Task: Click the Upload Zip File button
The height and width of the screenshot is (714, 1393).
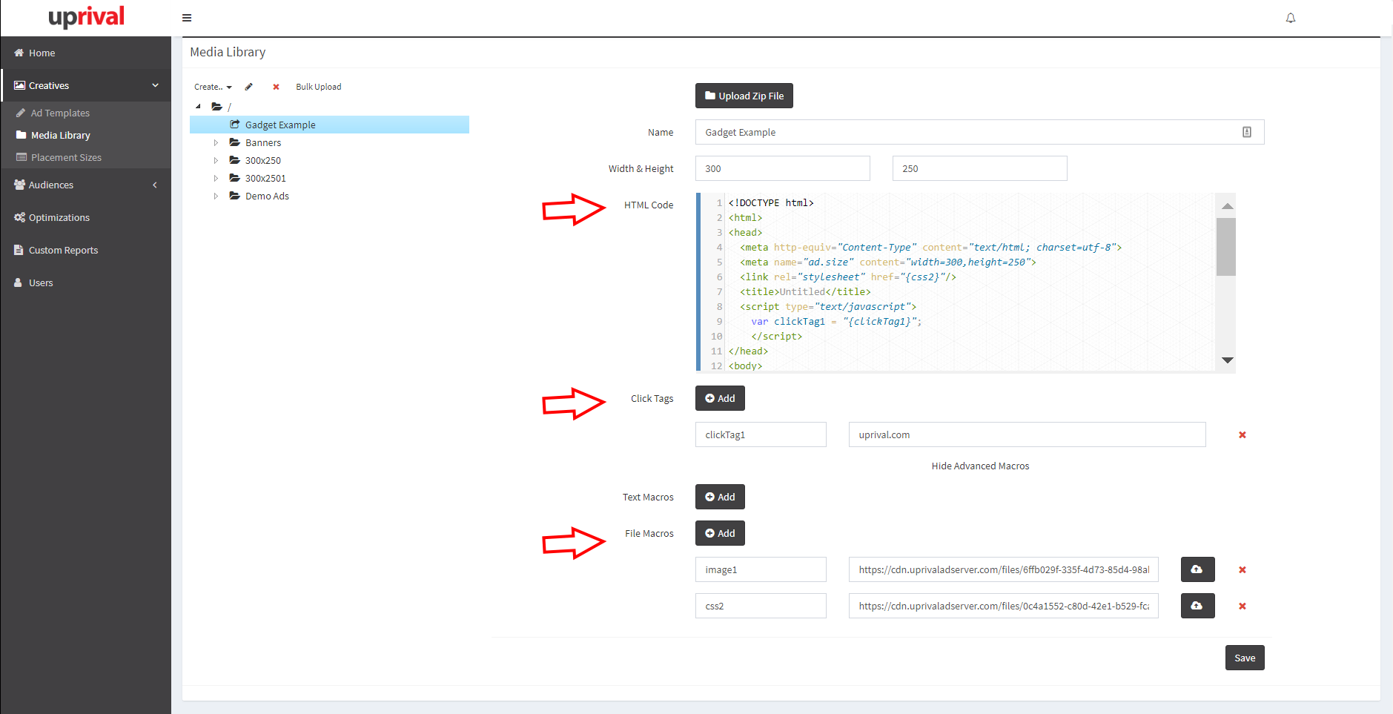Action: pos(744,96)
